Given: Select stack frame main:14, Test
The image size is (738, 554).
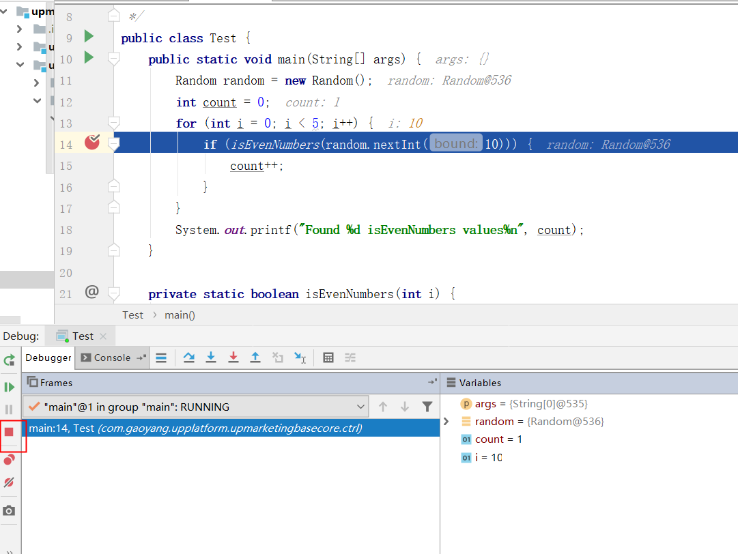Looking at the screenshot, I should pos(231,428).
